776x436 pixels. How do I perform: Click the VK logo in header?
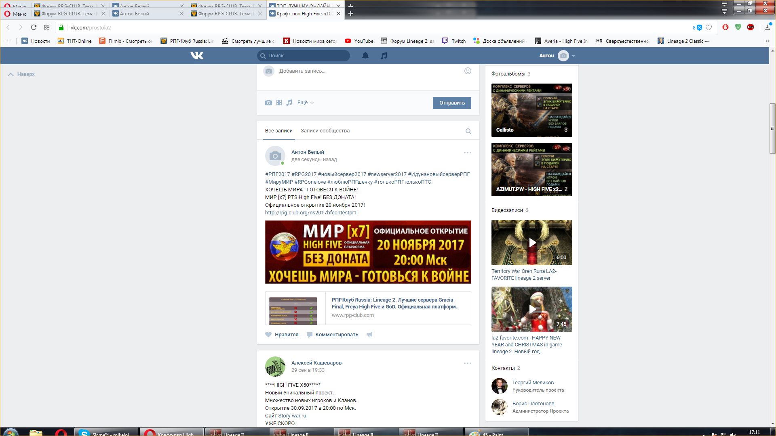(197, 56)
